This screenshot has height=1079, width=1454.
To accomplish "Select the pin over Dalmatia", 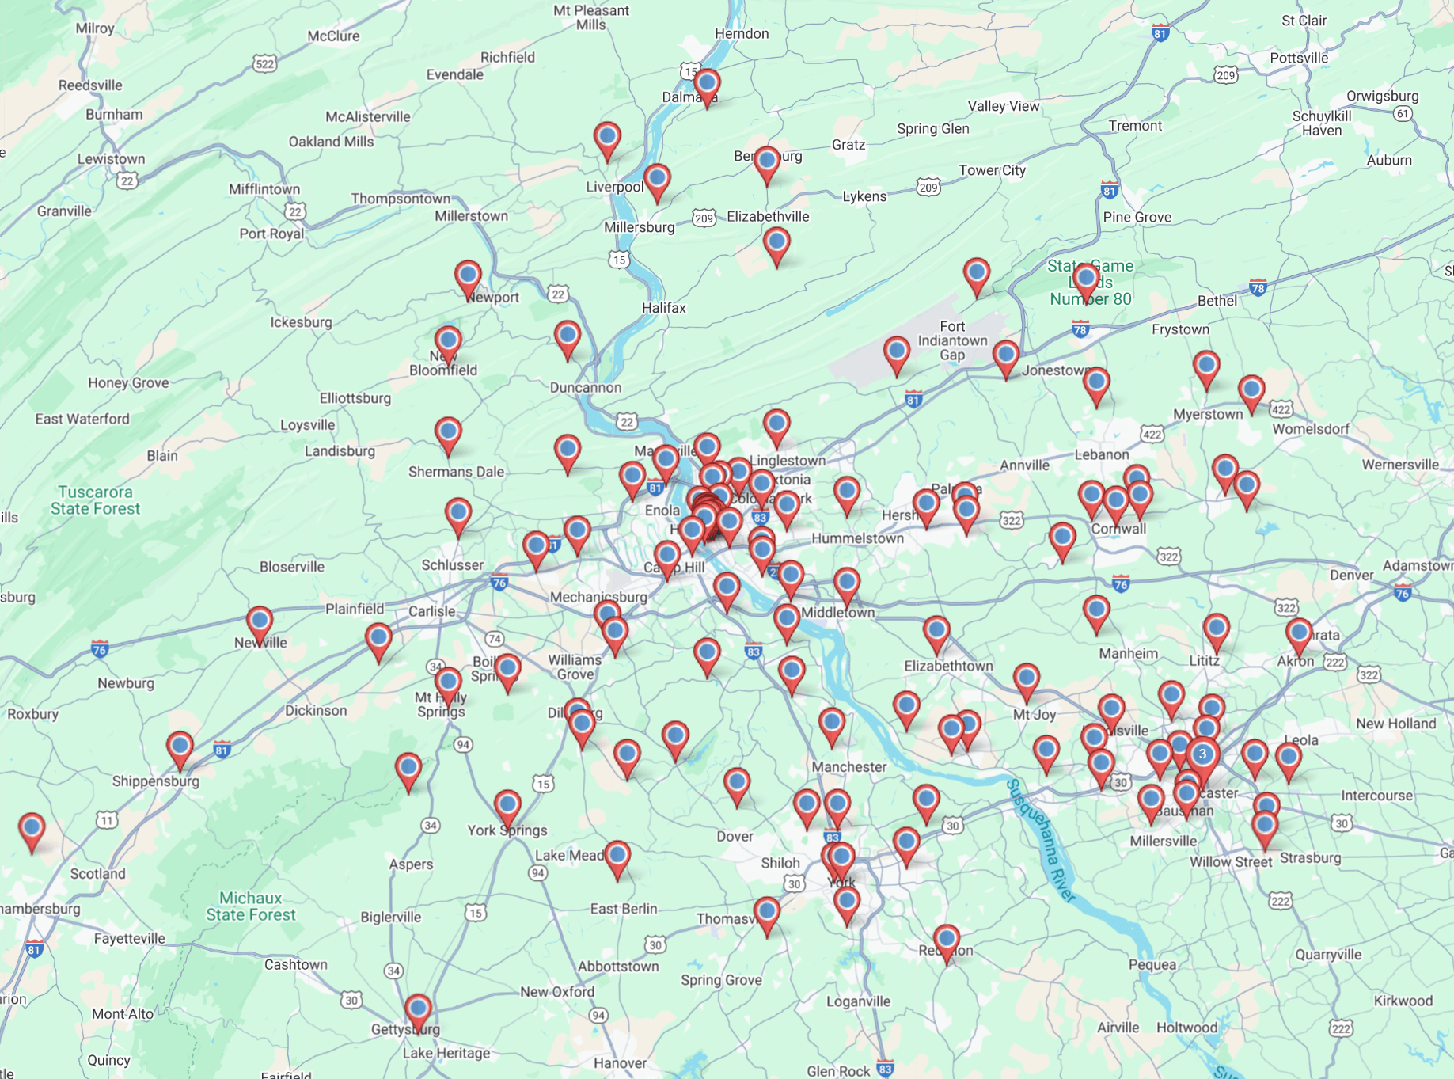I will pyautogui.click(x=707, y=83).
